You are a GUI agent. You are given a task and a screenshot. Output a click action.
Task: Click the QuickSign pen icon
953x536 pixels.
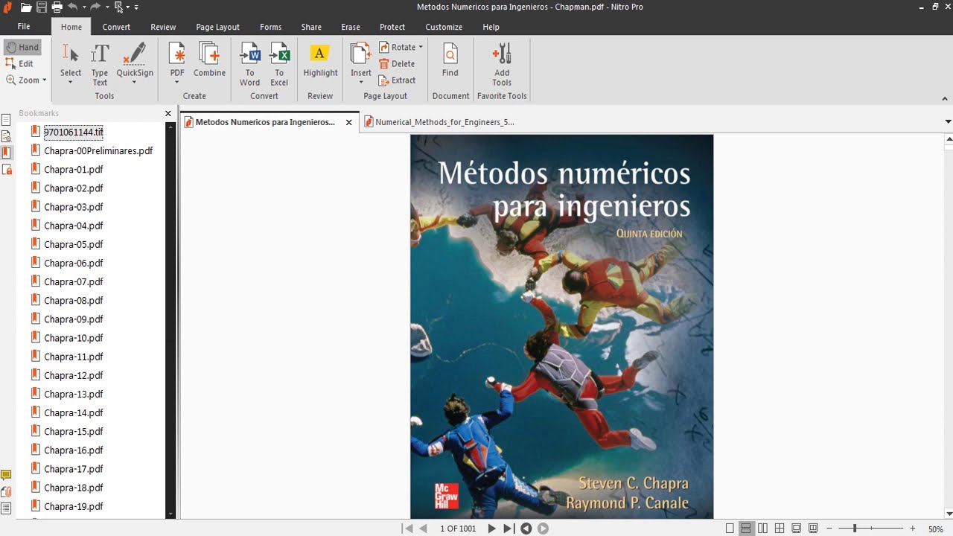point(135,54)
